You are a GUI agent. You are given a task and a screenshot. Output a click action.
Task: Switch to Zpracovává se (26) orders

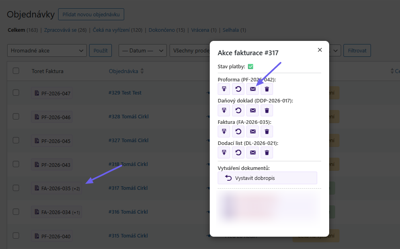65,30
